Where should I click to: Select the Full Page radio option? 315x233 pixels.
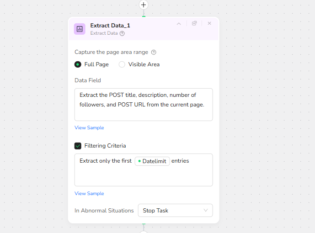tap(78, 64)
